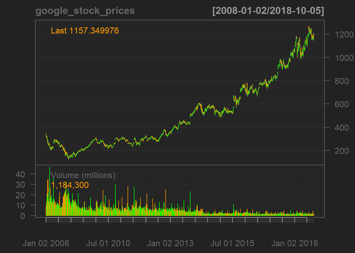Click the Jan 02 2018 date label
The height and width of the screenshot is (253, 355).
(295, 243)
